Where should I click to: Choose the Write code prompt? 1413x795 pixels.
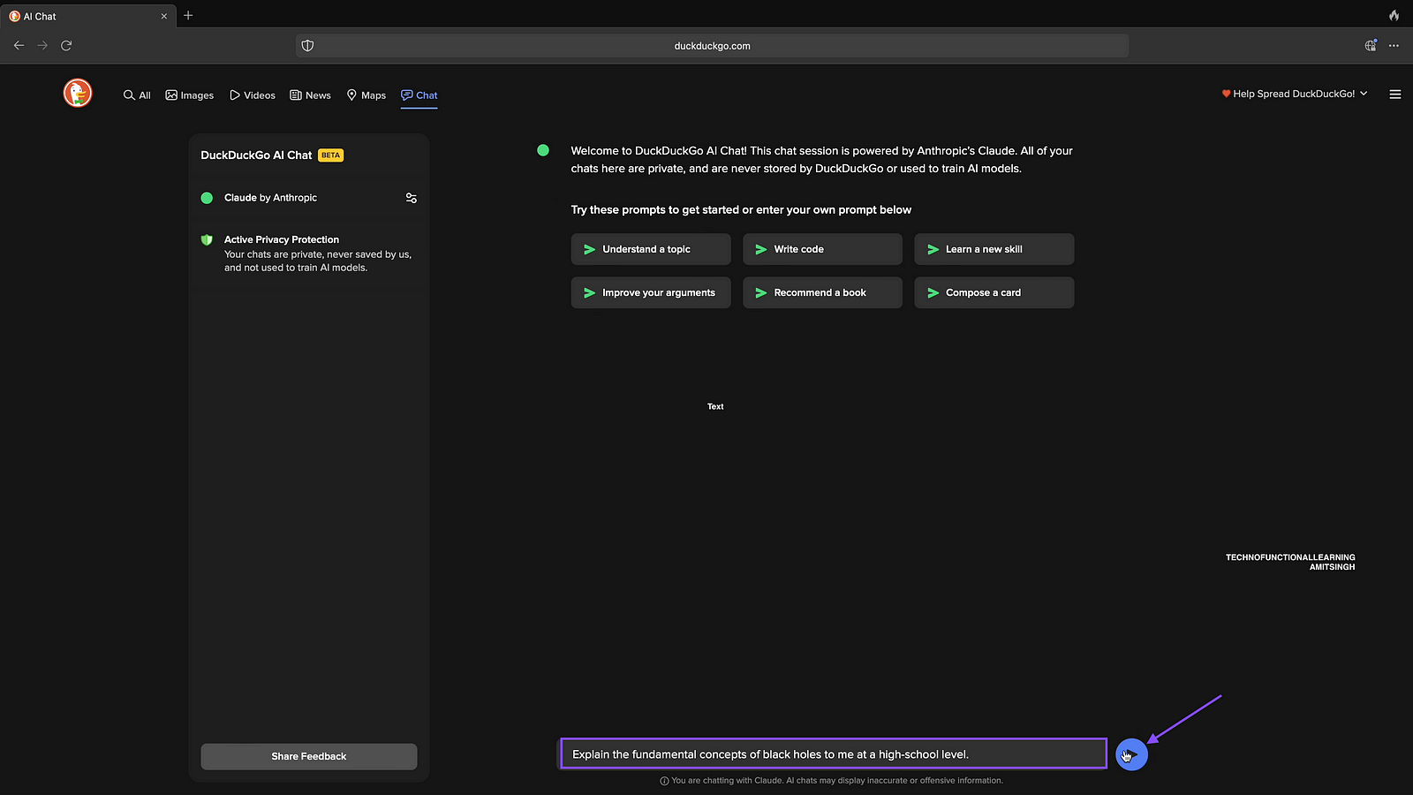click(821, 249)
